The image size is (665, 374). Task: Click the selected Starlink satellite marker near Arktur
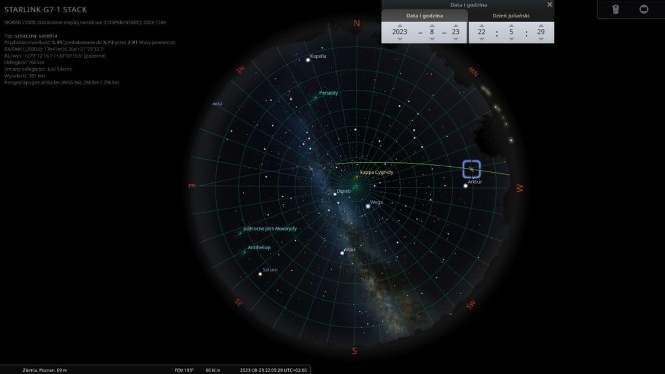[x=471, y=169]
